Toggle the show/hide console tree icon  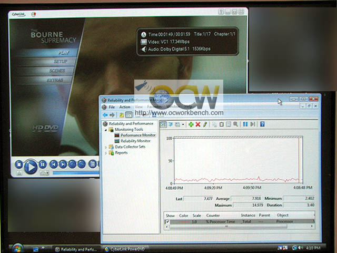tap(128, 115)
